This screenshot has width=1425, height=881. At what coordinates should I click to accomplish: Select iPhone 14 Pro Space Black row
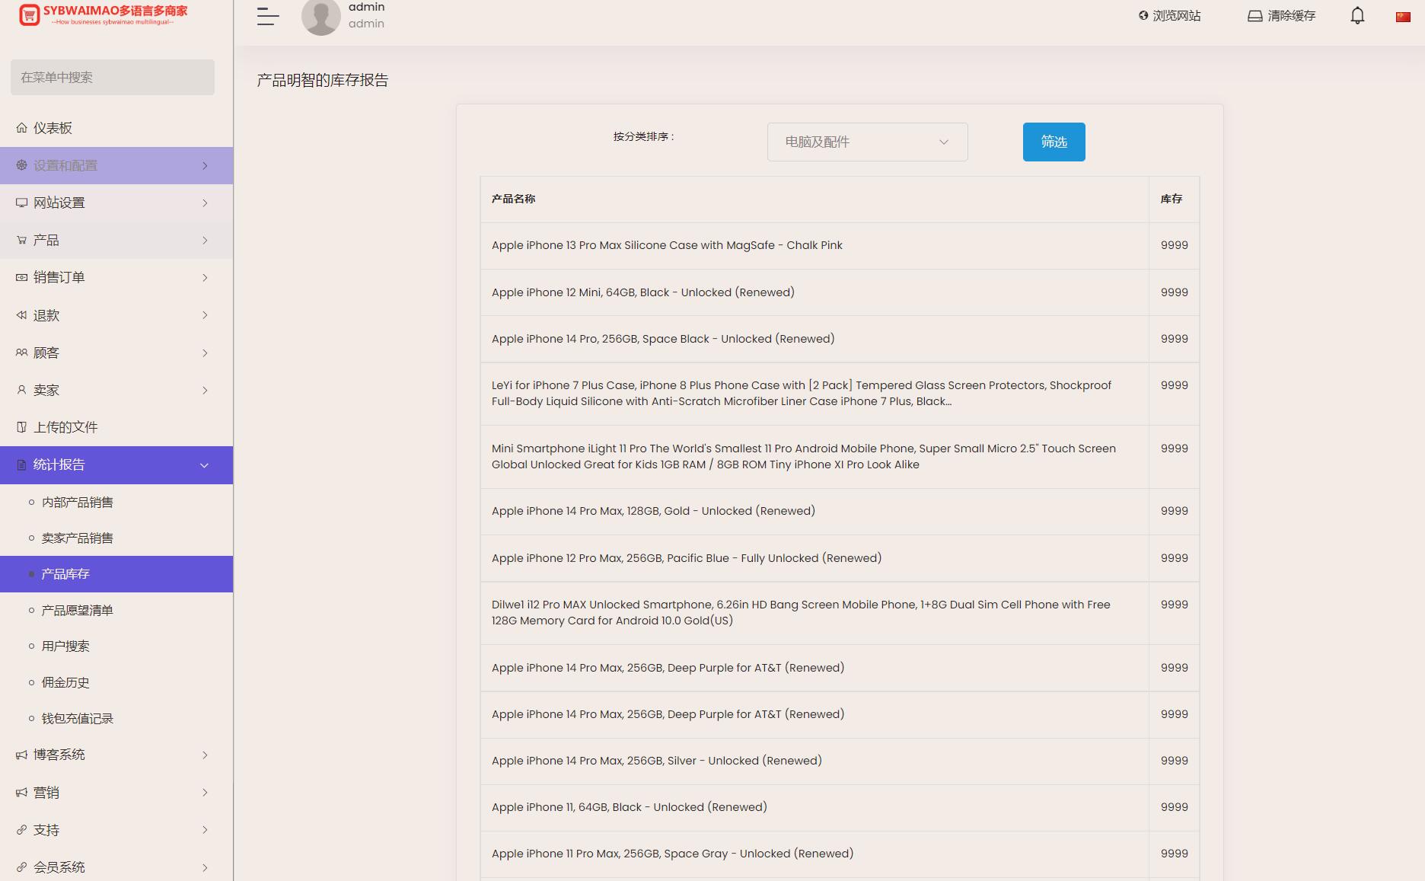840,339
